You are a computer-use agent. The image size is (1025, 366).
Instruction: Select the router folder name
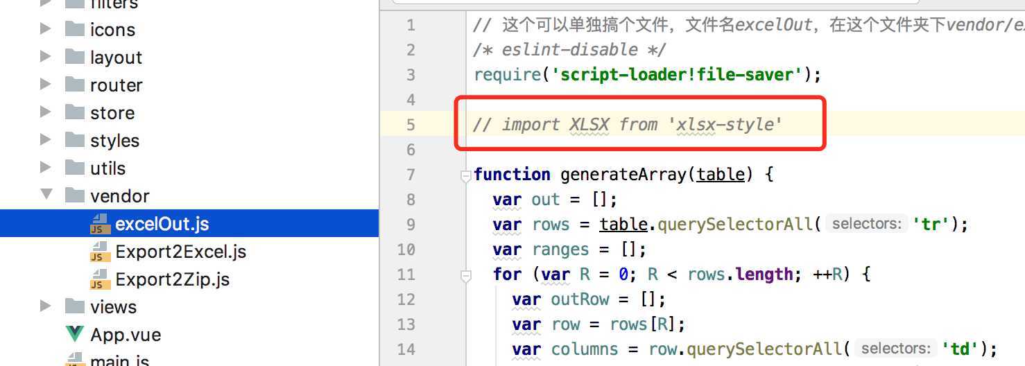(116, 85)
